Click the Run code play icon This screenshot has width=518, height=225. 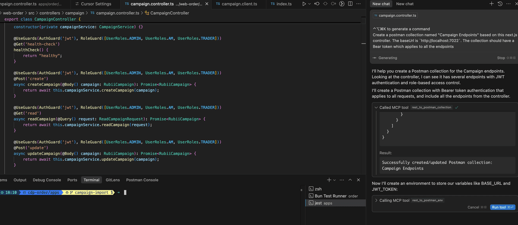pyautogui.click(x=305, y=4)
